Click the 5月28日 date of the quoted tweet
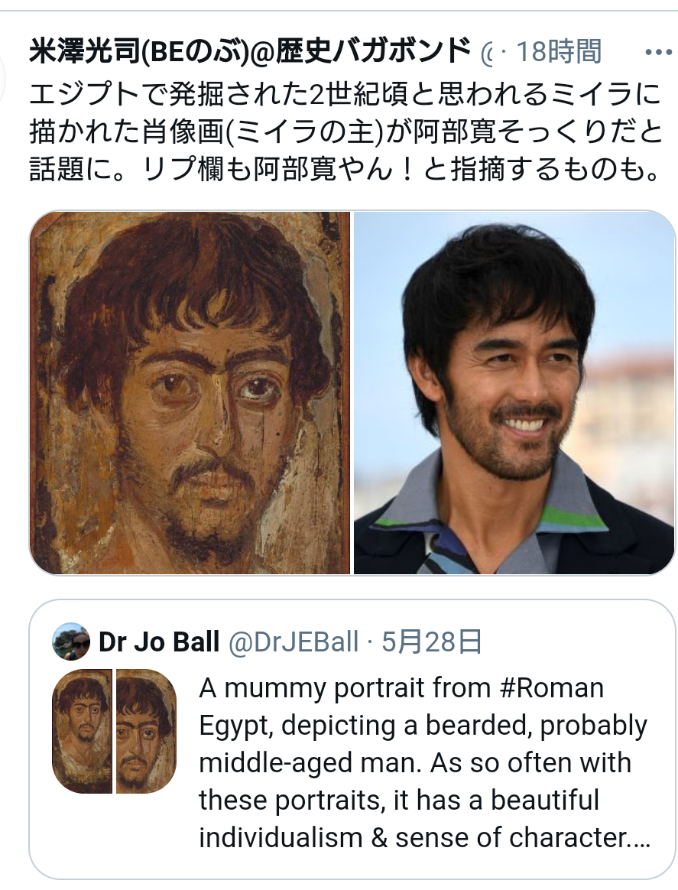 (x=431, y=642)
